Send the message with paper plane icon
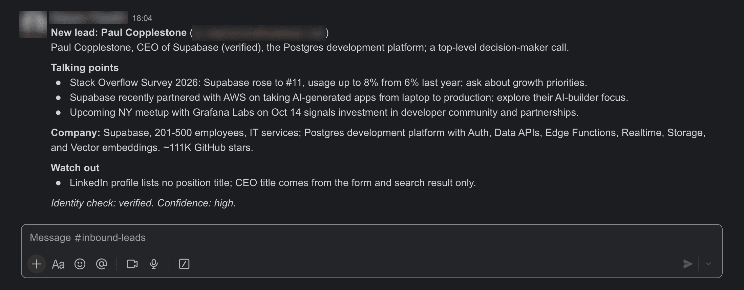744x290 pixels. 688,264
